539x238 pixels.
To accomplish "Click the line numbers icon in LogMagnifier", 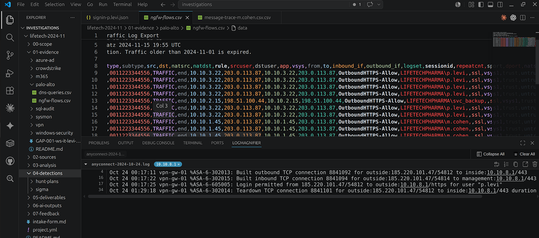I will 506,164.
